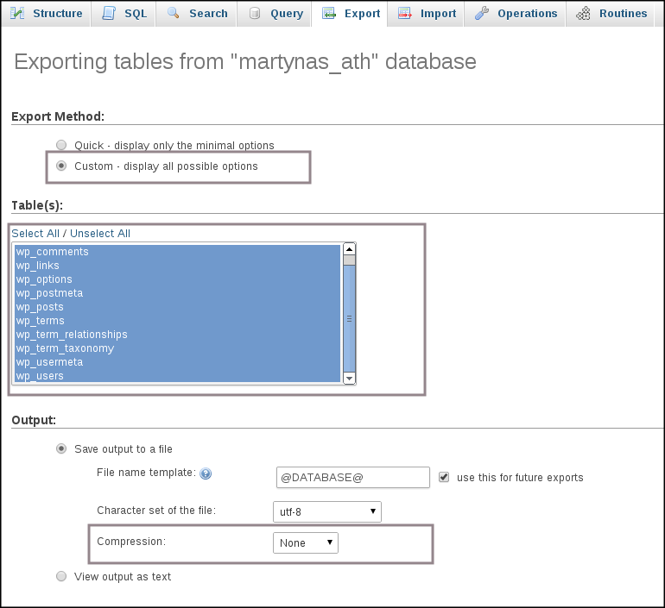Open help icon beside File name template
Viewport: 665px width, 608px height.
coord(206,473)
